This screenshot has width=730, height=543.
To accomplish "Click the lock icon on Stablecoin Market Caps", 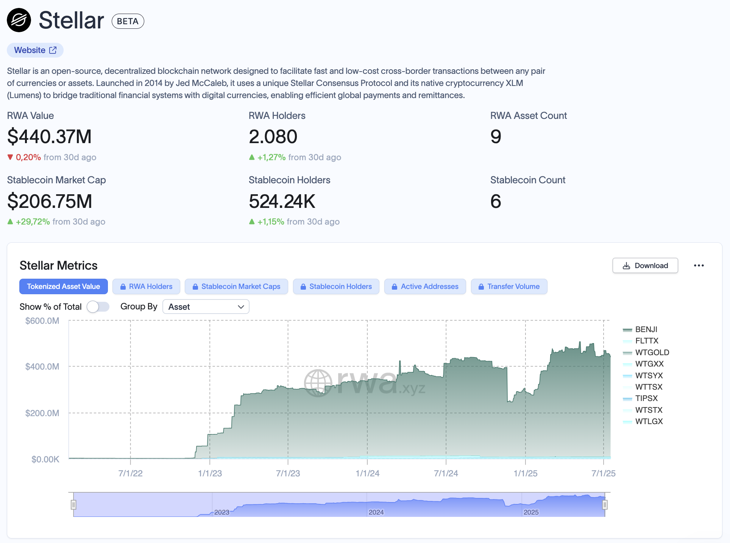I will tap(195, 287).
